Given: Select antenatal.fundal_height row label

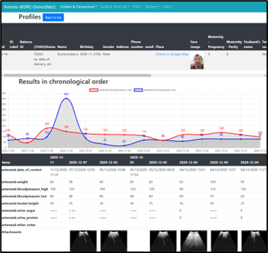Looking at the screenshot, I should point(20,204).
